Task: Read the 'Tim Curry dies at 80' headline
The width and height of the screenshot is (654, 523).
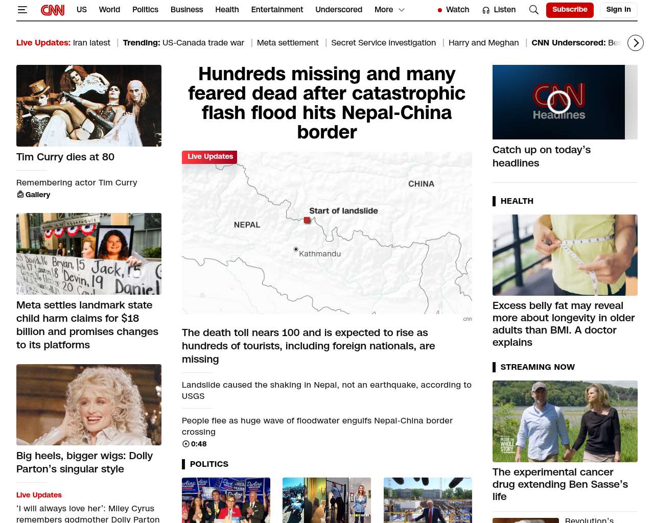Action: [x=65, y=157]
